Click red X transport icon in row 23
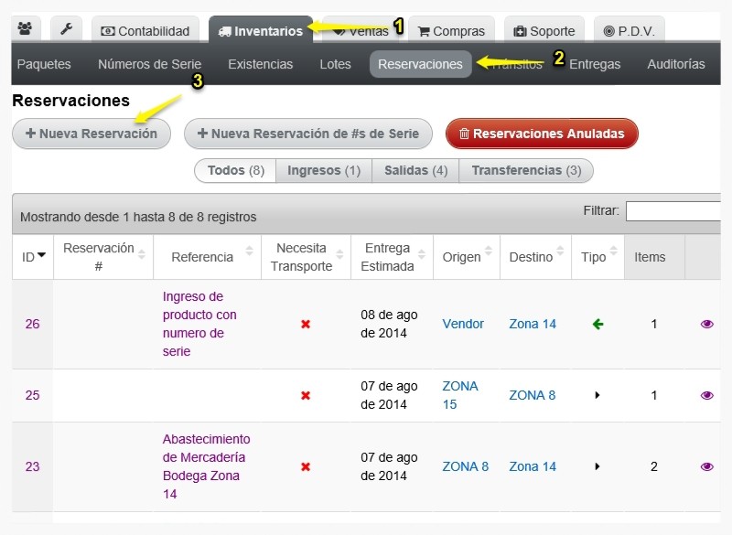The image size is (732, 535). coord(306,467)
